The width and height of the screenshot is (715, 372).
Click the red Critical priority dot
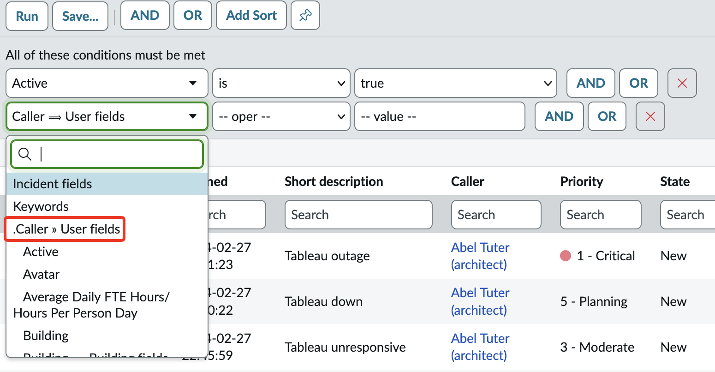[x=566, y=256]
